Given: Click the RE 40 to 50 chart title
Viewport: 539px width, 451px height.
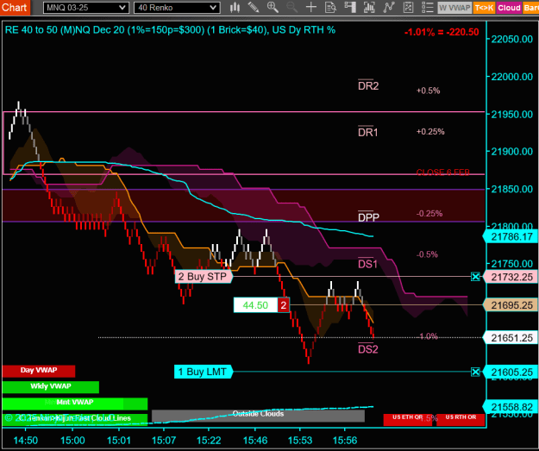Looking at the screenshot, I should [170, 30].
